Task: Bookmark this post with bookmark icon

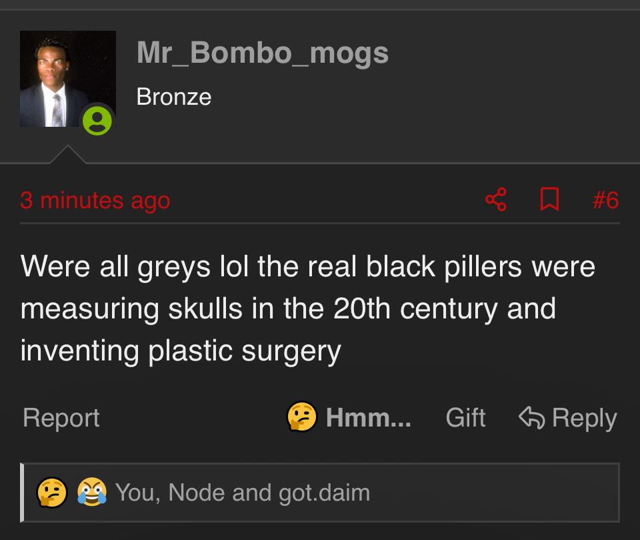Action: click(x=549, y=200)
